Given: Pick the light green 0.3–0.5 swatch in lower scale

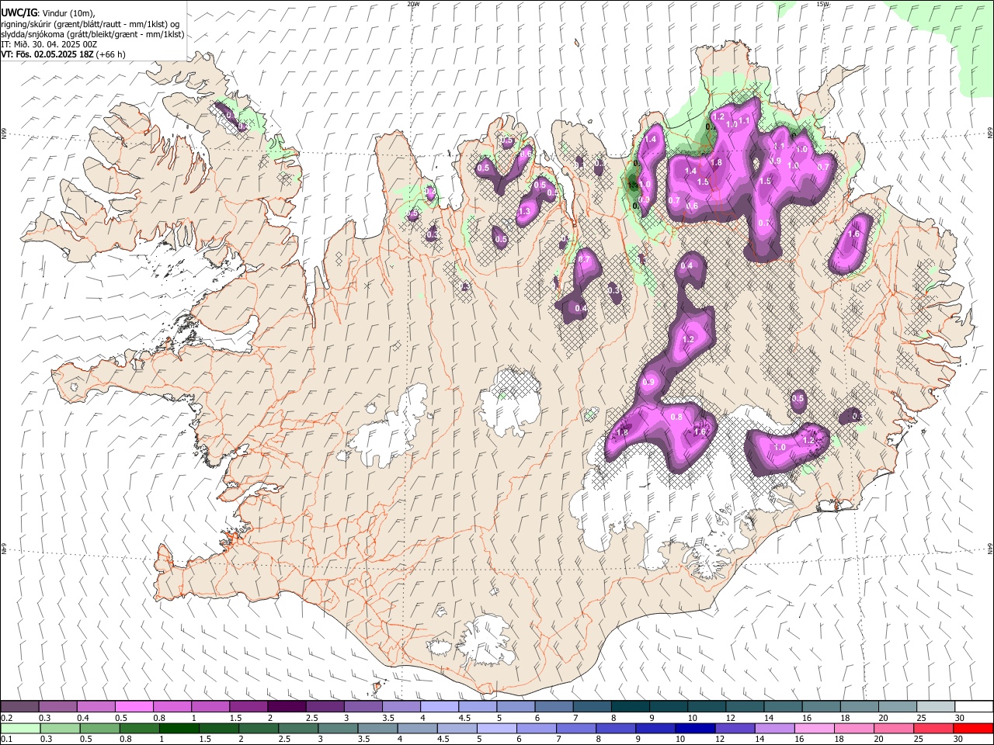Looking at the screenshot, I should (x=60, y=728).
